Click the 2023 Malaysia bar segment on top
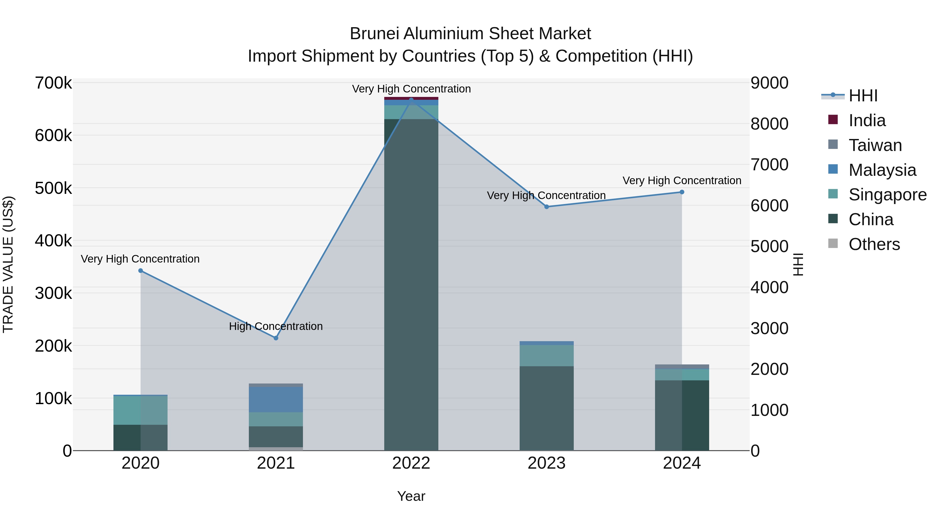This screenshot has width=941, height=529. coord(547,343)
